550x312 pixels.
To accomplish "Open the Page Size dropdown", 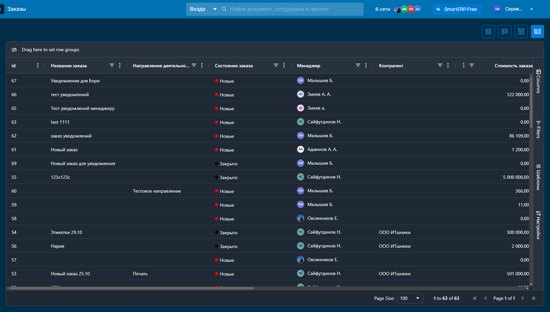I will [x=410, y=298].
